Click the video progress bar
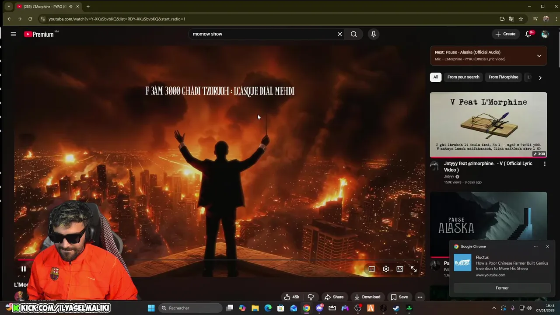The height and width of the screenshot is (315, 560). (219, 259)
